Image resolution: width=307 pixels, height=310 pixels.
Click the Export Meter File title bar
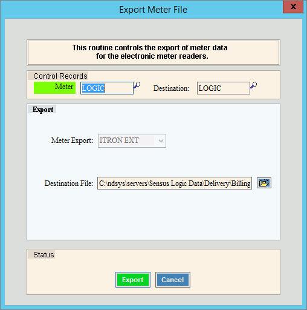[153, 10]
